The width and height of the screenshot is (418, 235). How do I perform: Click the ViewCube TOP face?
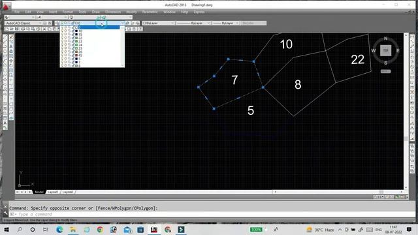point(385,50)
